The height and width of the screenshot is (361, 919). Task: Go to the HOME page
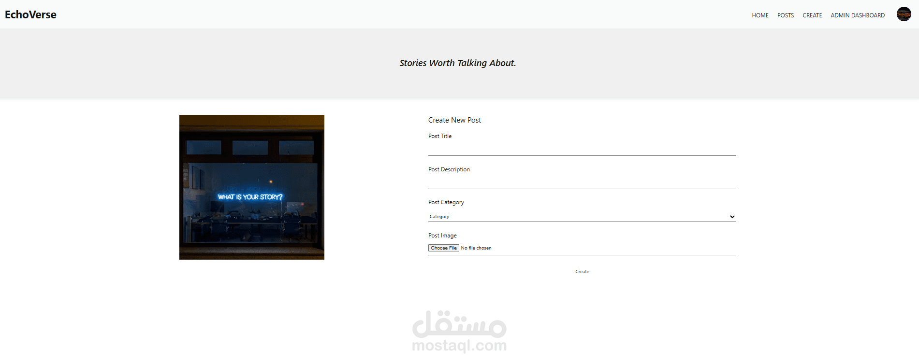click(760, 15)
